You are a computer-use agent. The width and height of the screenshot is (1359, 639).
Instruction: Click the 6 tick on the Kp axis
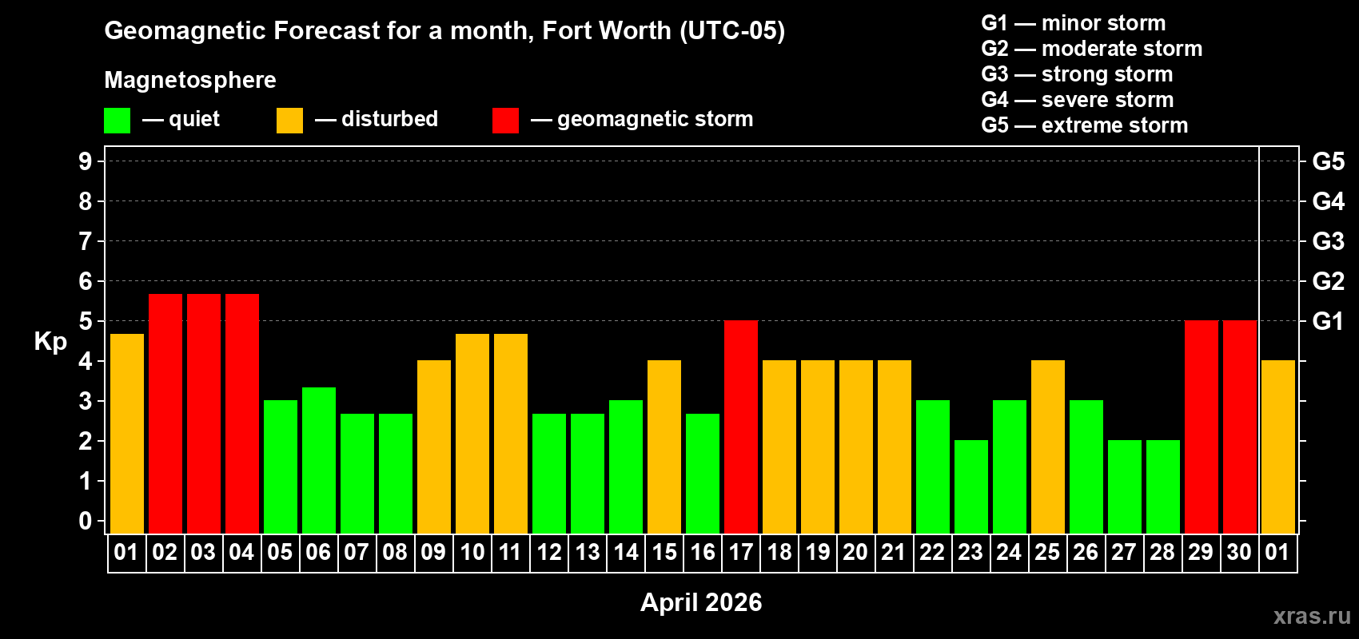pos(86,281)
